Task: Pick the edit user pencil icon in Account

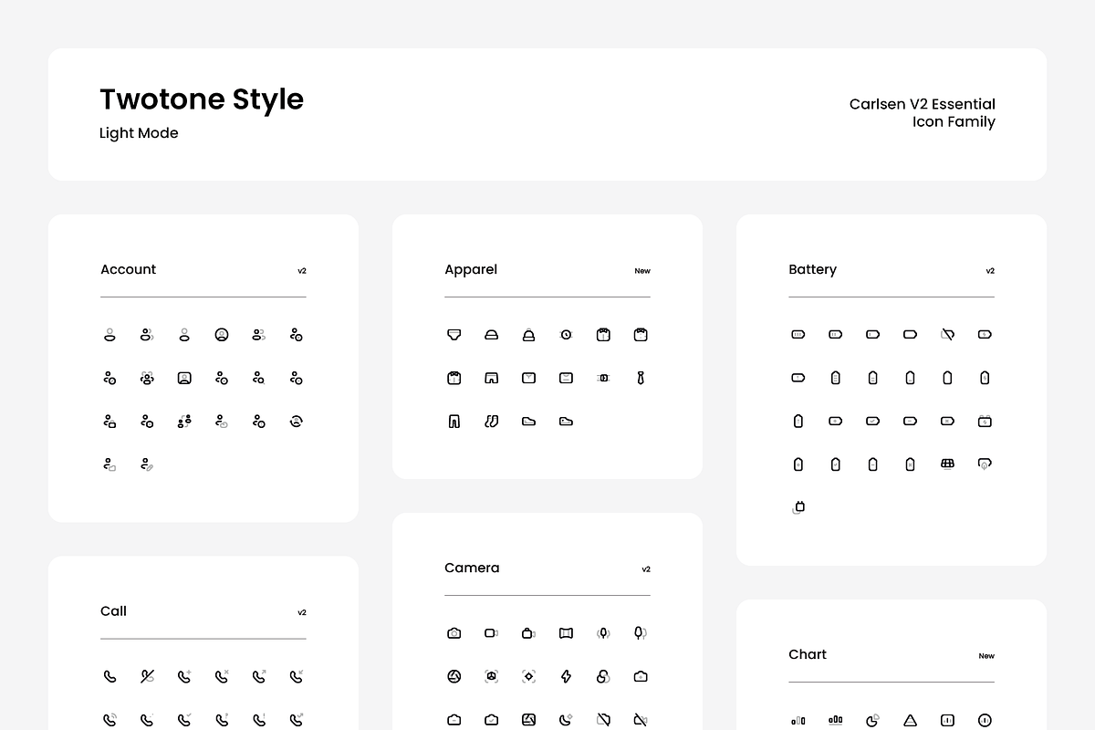Action: 147,464
